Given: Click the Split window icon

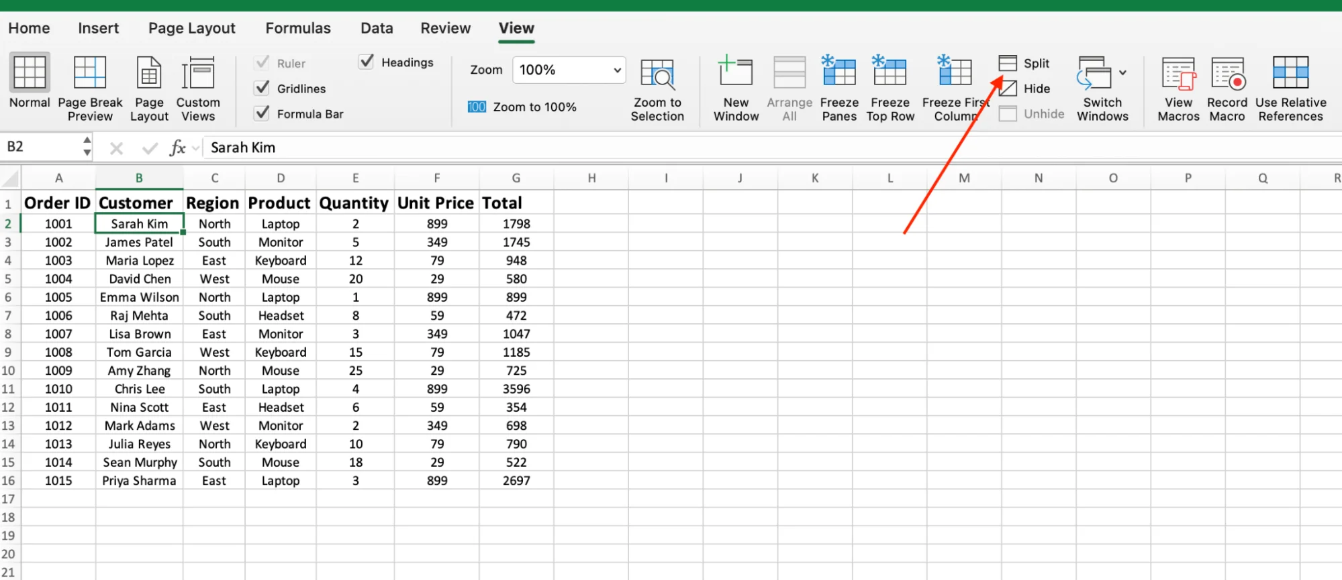Looking at the screenshot, I should 1008,63.
